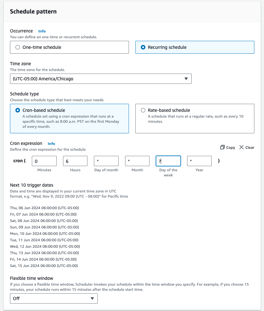
Task: Clear the cron expression fields
Action: [247, 147]
